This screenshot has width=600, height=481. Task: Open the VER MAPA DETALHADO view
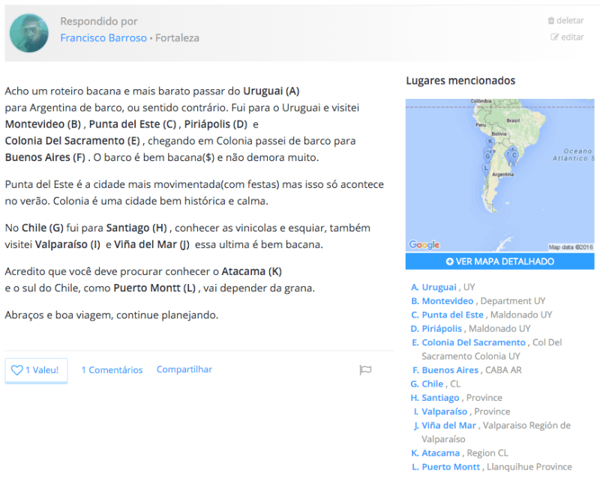click(x=499, y=261)
